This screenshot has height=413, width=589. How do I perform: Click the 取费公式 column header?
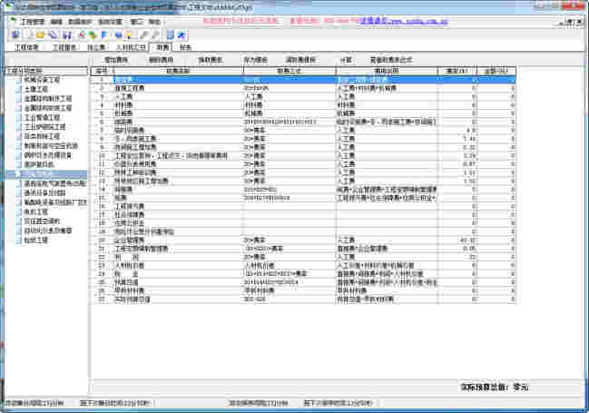(290, 71)
